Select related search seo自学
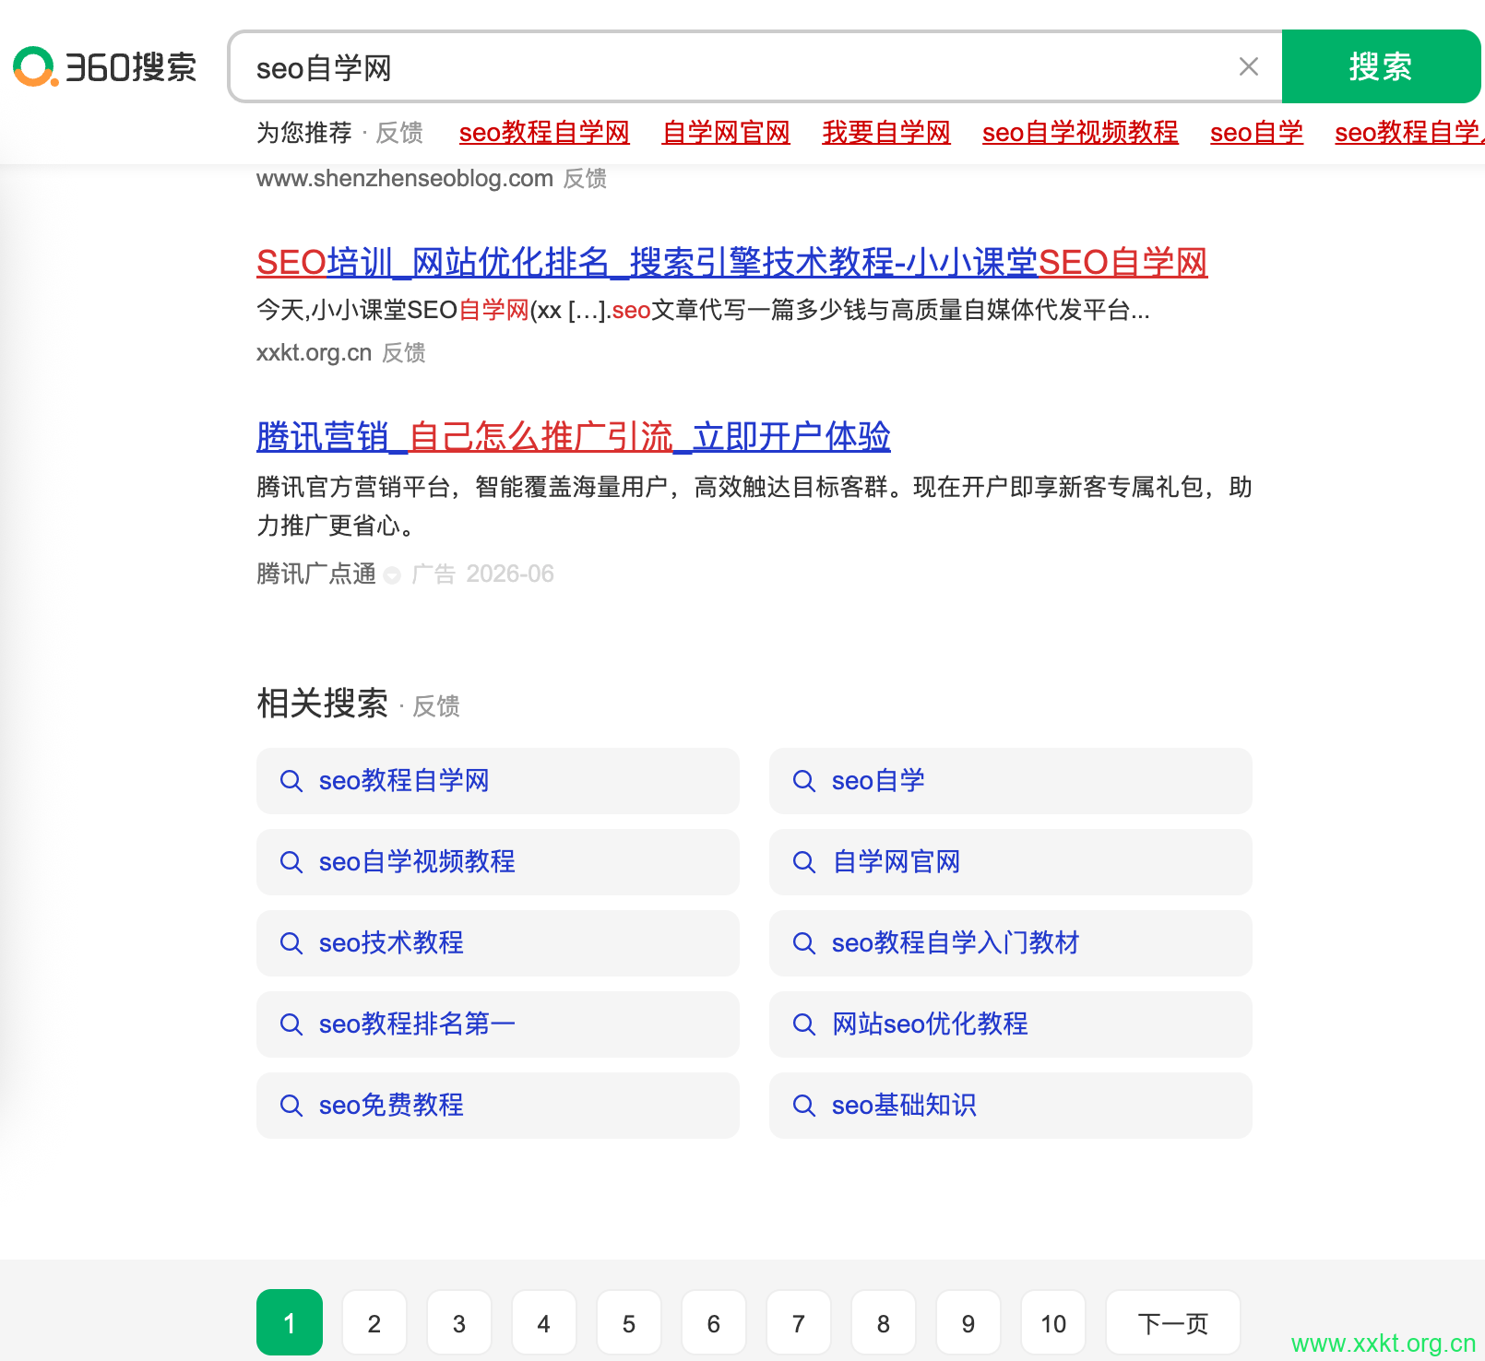Viewport: 1485px width, 1361px height. click(1011, 781)
